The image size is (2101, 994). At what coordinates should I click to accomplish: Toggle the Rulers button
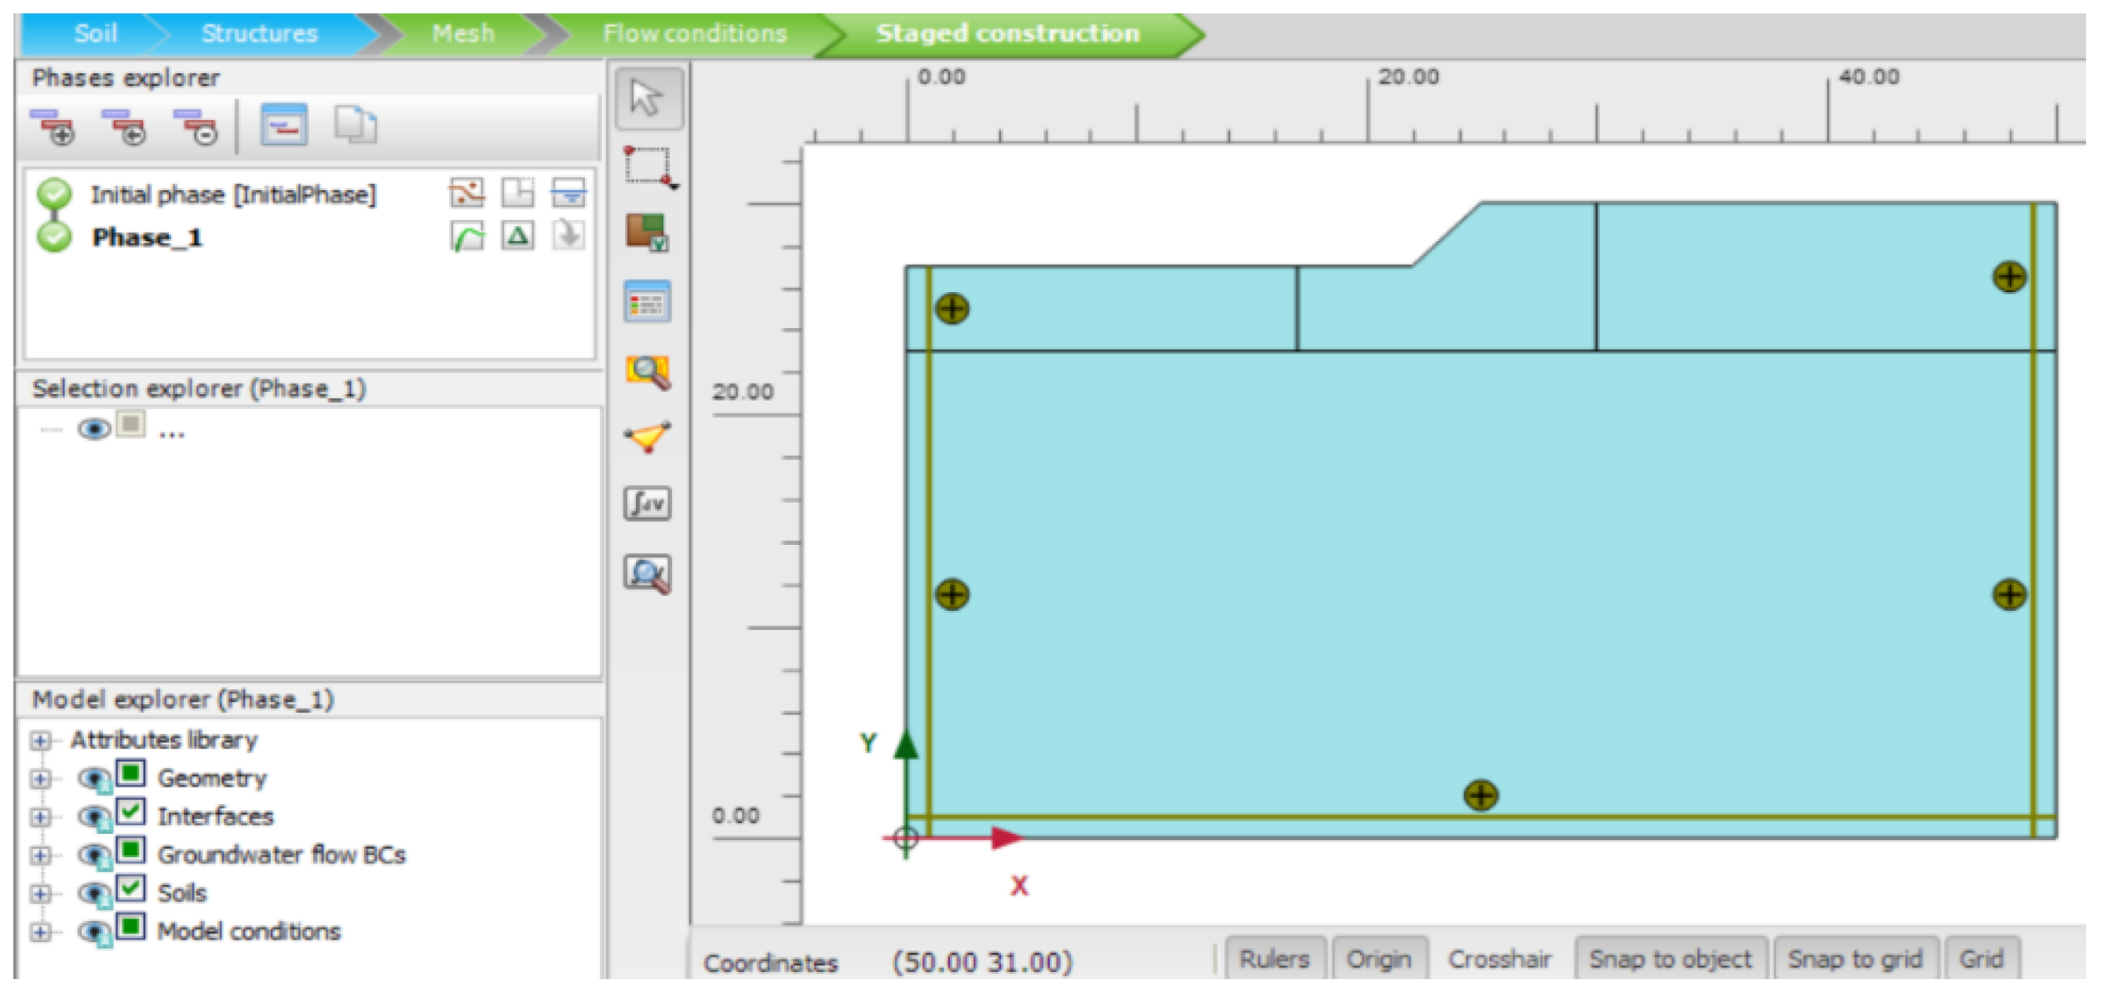(1274, 959)
